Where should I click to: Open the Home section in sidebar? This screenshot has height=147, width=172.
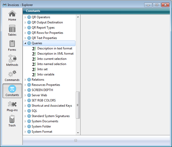tap(12, 16)
